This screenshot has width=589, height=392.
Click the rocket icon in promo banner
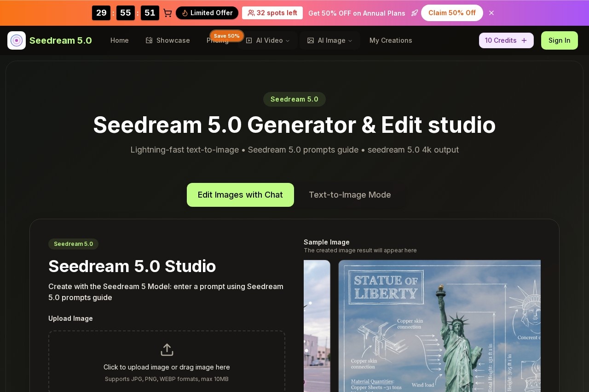(x=415, y=13)
